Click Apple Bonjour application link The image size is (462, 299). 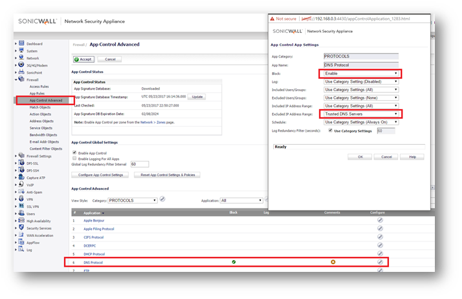pos(94,220)
